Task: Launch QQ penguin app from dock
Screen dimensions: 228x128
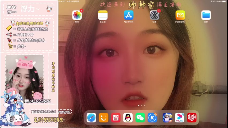Action: [x=128, y=117]
